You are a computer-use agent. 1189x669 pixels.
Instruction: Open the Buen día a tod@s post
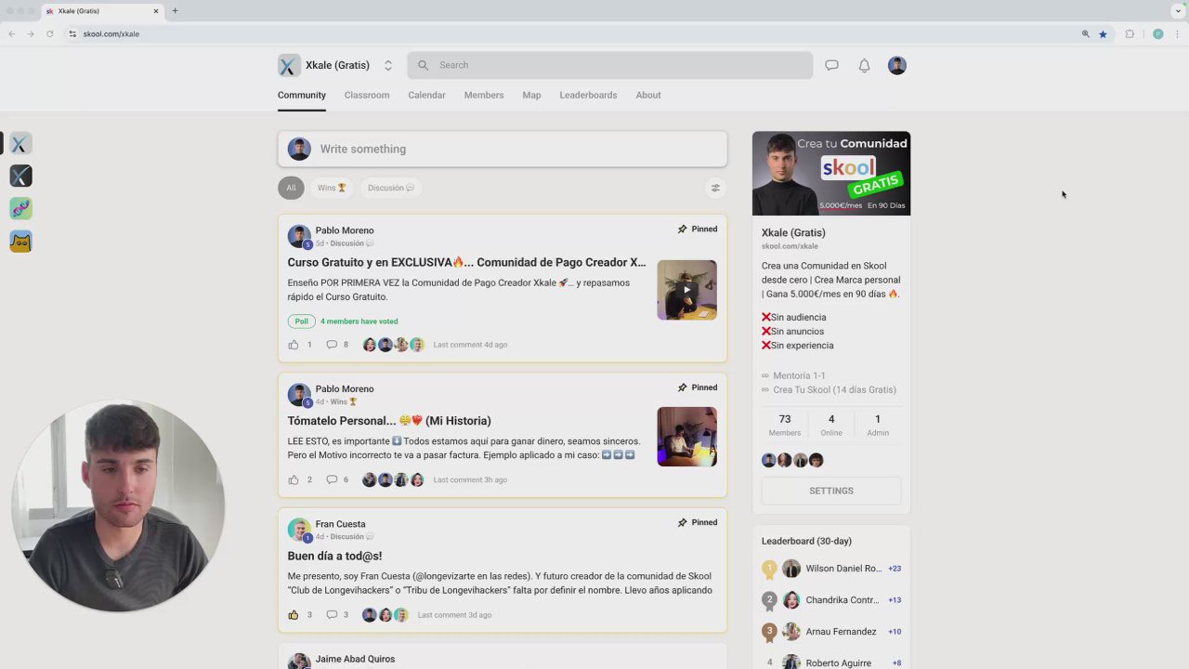click(x=334, y=556)
